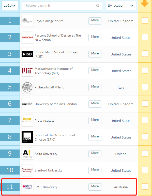Select the checkbox for RMIT University
This screenshot has height=196, width=152.
pos(145,187)
